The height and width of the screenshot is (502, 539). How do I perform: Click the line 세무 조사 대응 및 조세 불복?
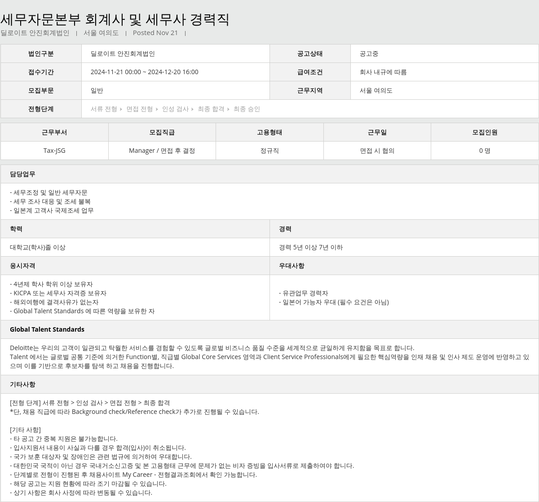(x=50, y=201)
